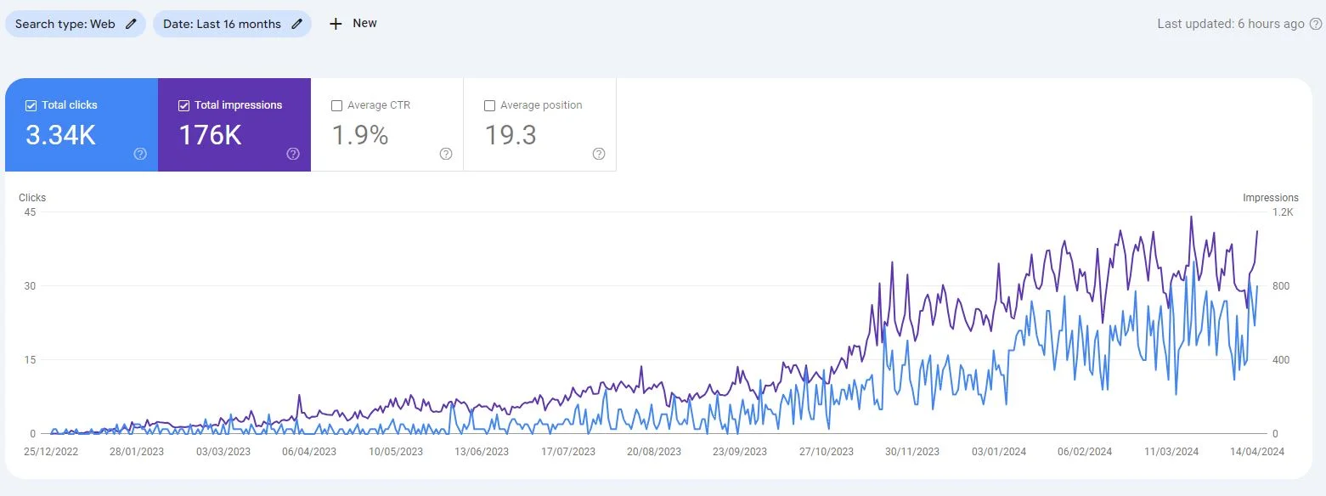Uncheck the Total clicks checkbox

point(31,105)
